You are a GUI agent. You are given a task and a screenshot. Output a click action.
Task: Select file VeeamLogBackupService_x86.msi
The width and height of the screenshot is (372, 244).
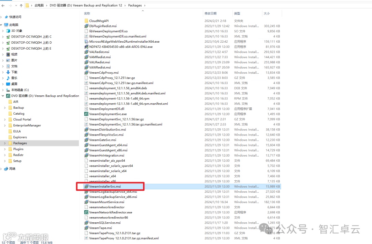113,197
